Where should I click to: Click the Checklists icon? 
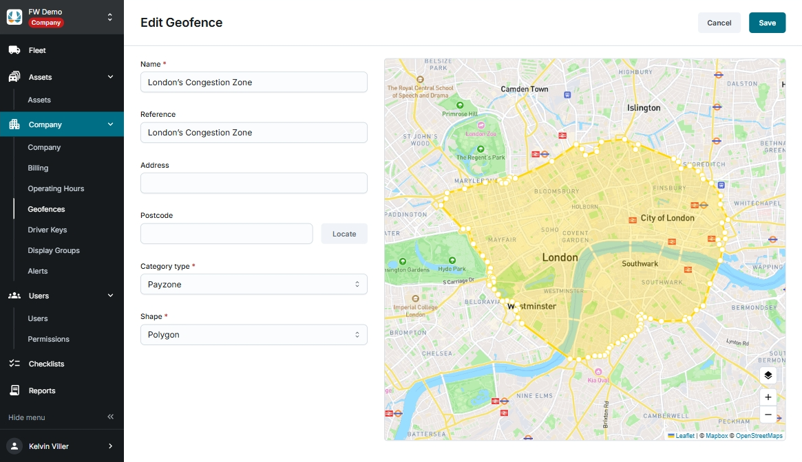coord(14,364)
